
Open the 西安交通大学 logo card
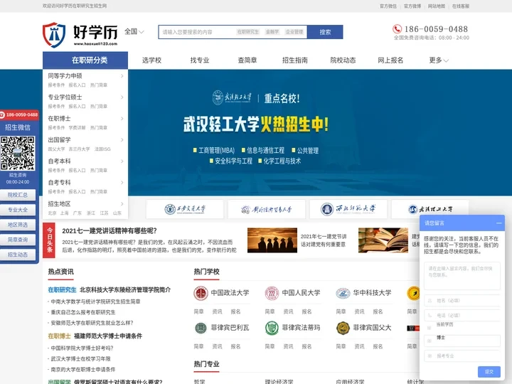[185, 209]
